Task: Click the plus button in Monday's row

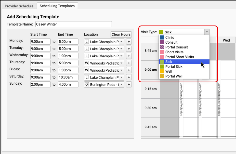Action: (x=129, y=42)
